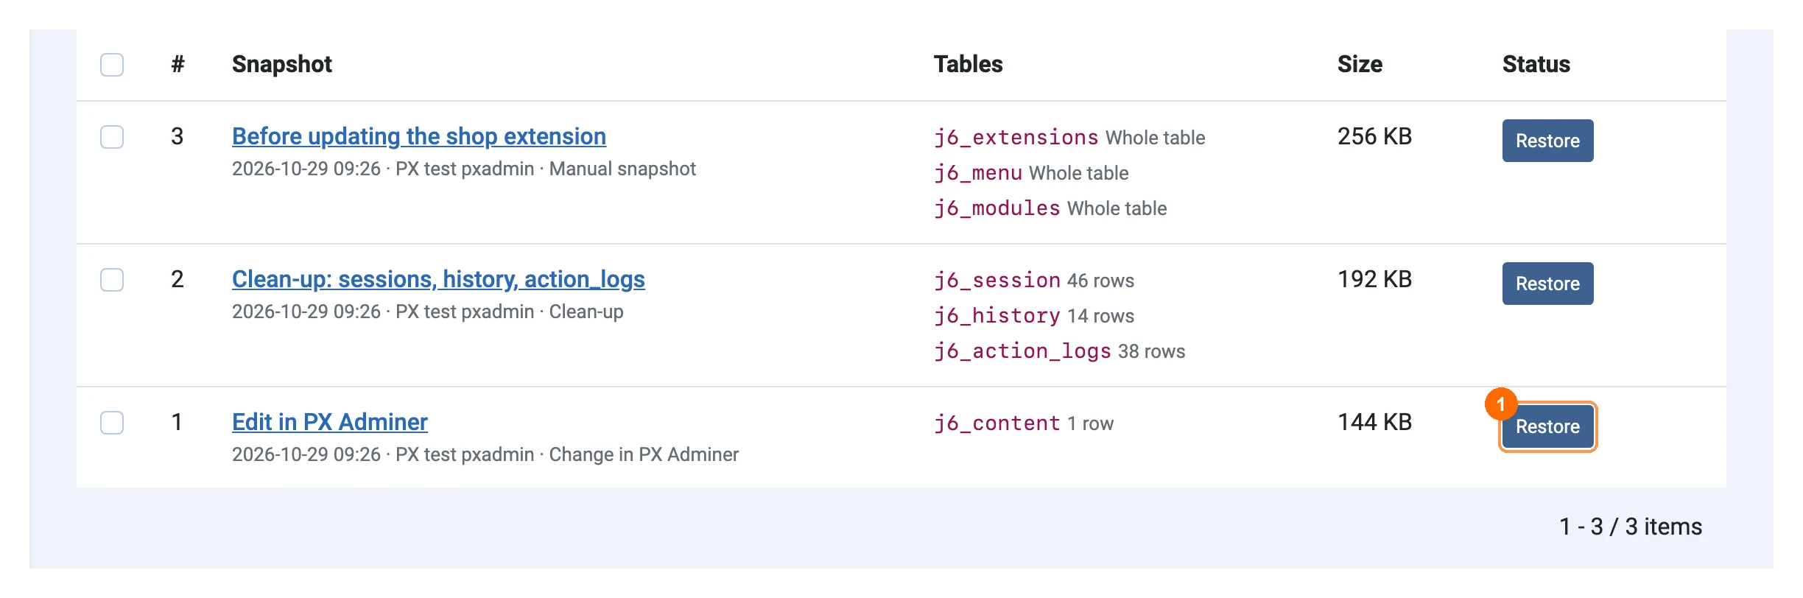1803x598 pixels.
Task: Click the 'Change in PX Adminer' description line
Action: pos(485,454)
